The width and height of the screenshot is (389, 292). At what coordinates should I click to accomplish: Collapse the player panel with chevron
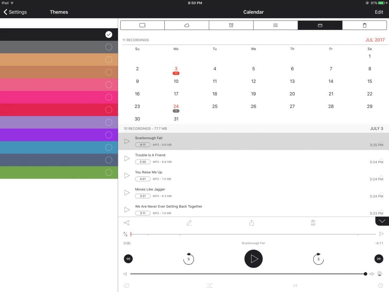click(382, 221)
